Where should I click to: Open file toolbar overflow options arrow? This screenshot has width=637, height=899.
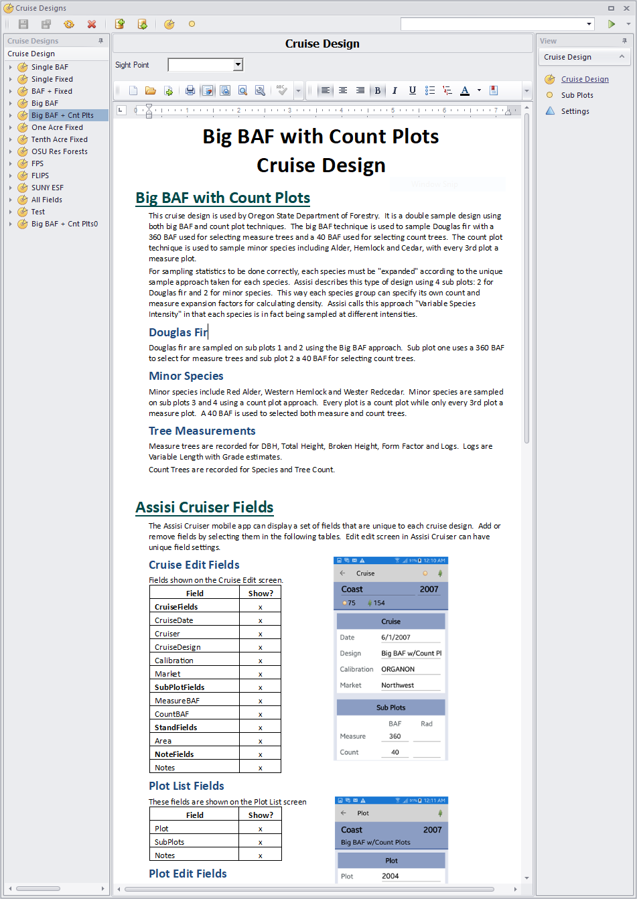pyautogui.click(x=298, y=90)
